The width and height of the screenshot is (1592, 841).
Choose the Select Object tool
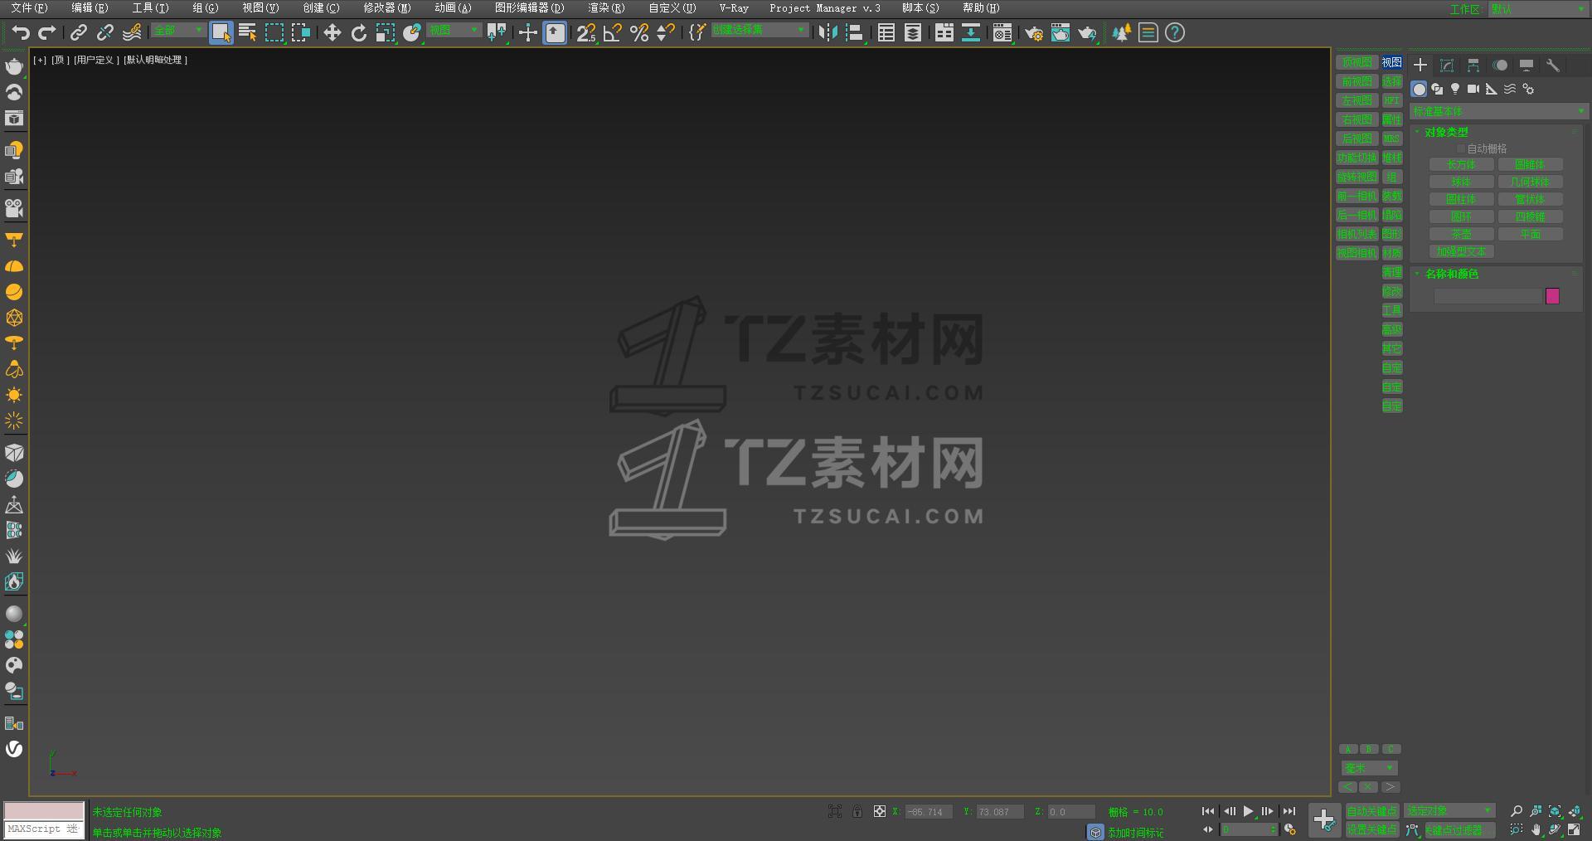point(221,32)
